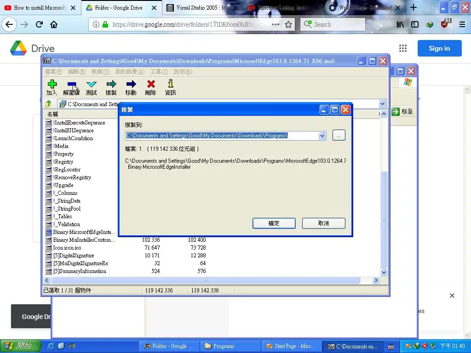The image size is (471, 353).
Task: Click the up-folder icon in 7-Zip
Action: click(x=48, y=104)
